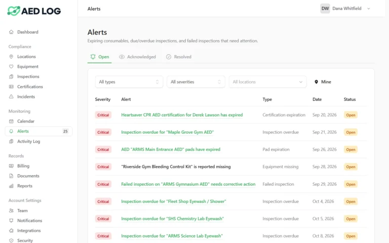Click the Alerts count badge 25
This screenshot has width=389, height=243.
[65, 131]
